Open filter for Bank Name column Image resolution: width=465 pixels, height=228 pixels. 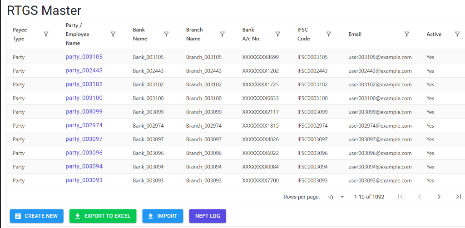coord(166,34)
